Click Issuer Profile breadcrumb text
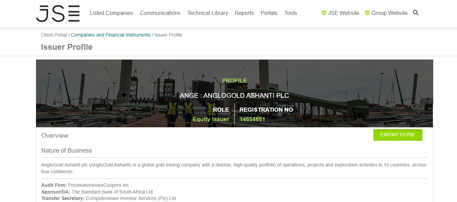 (x=168, y=35)
